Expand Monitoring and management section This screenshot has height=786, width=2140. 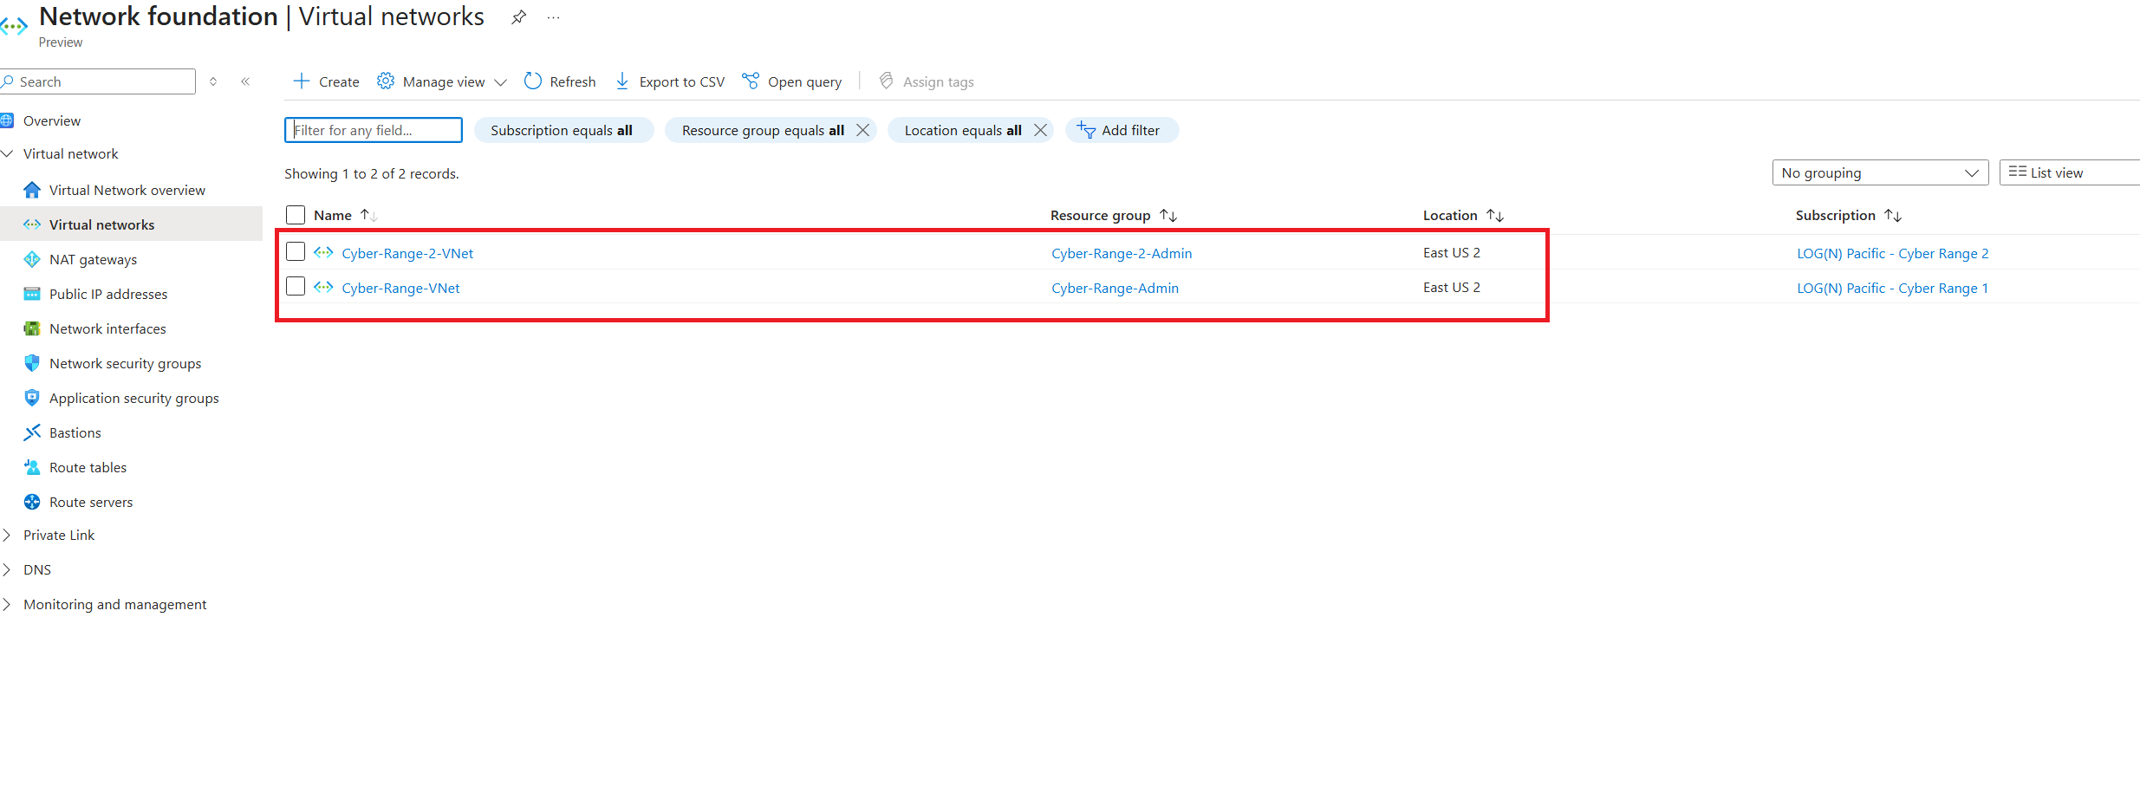7,604
